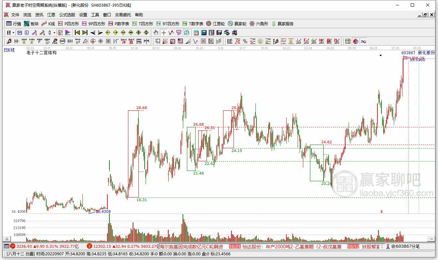The width and height of the screenshot is (438, 260).
Task: Click the 收603867分笔 status entry
Action: [405, 246]
